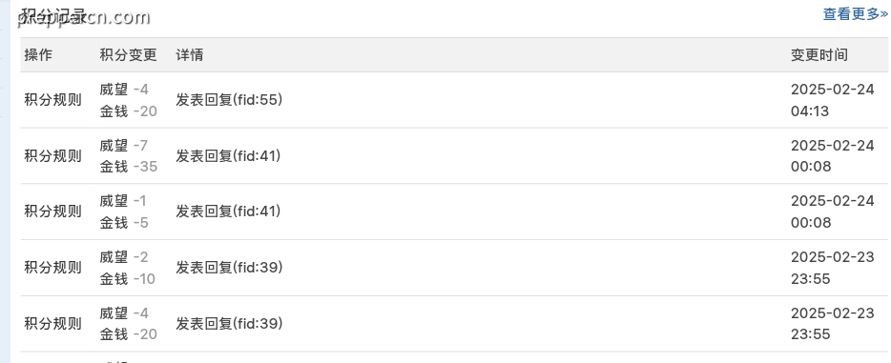Click the timestamp in the 威望 -2 row

[x=833, y=268]
